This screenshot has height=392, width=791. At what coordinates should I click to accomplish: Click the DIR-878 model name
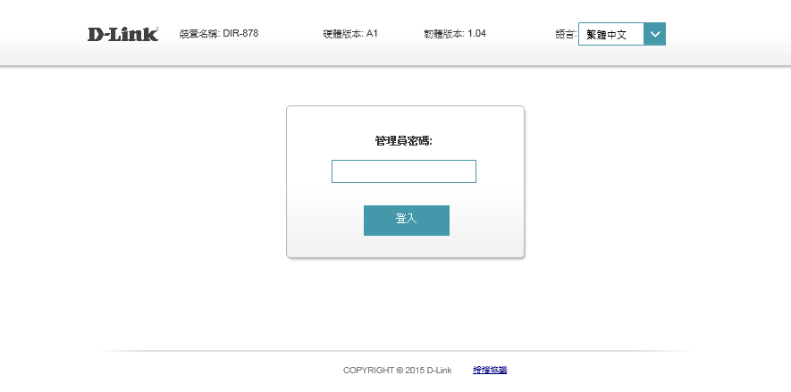(240, 34)
